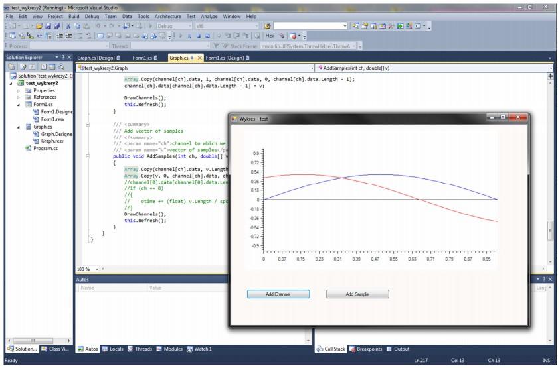Viewport: 560px width, 368px height.
Task: Open the Architecture menu
Action: pyautogui.click(x=168, y=17)
